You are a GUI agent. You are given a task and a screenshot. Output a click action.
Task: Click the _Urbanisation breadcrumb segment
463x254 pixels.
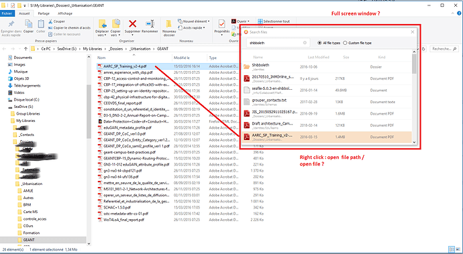pyautogui.click(x=140, y=49)
